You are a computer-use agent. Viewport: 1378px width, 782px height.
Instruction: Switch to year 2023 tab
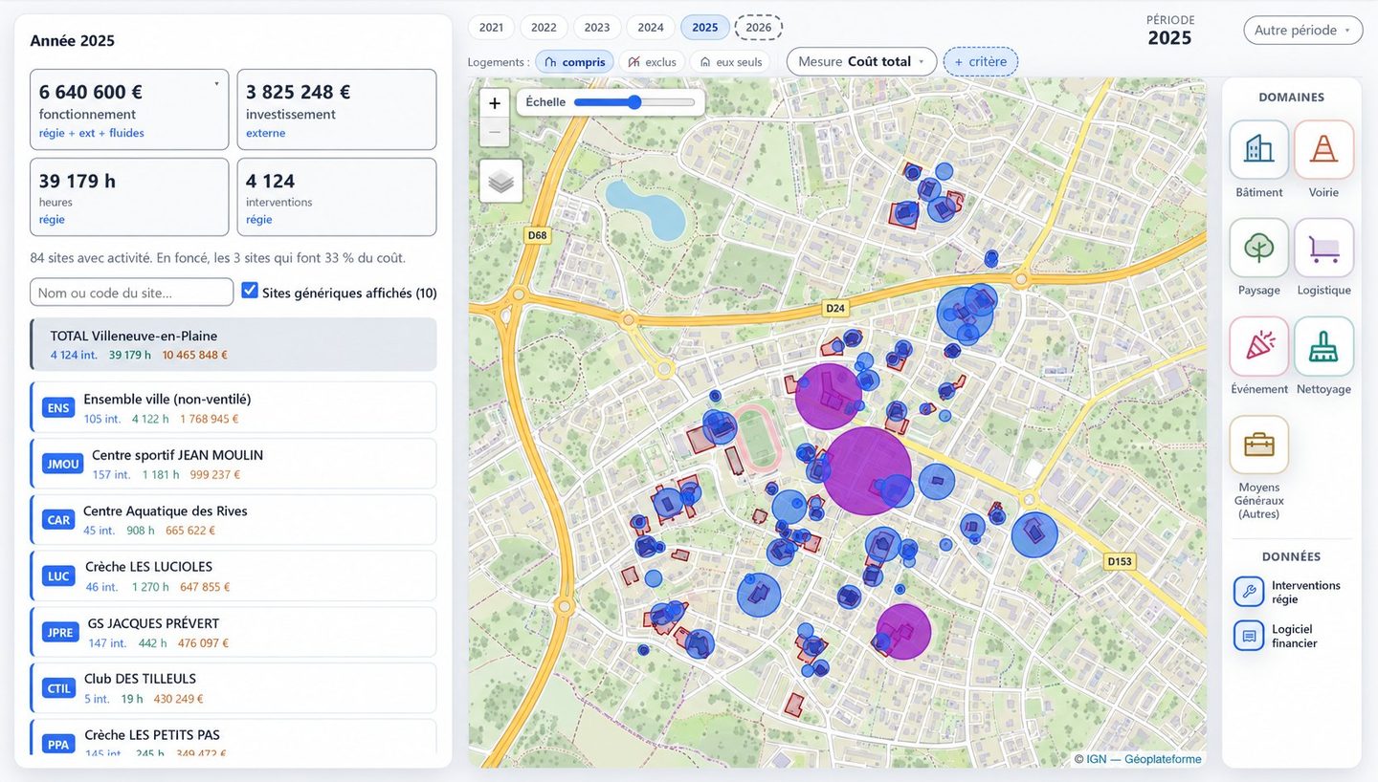pyautogui.click(x=597, y=28)
